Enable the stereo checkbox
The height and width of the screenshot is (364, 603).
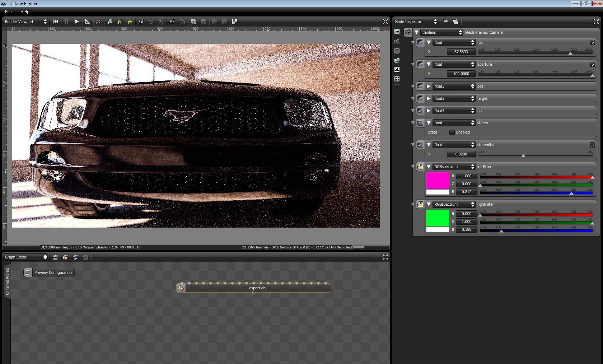pos(452,132)
